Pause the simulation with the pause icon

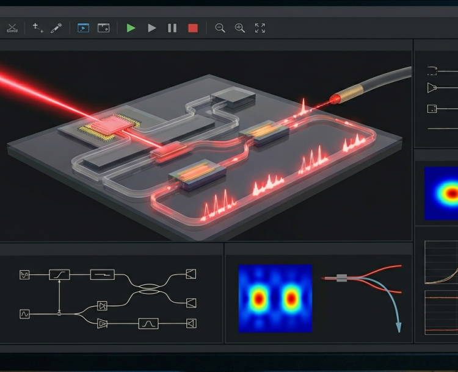click(172, 28)
